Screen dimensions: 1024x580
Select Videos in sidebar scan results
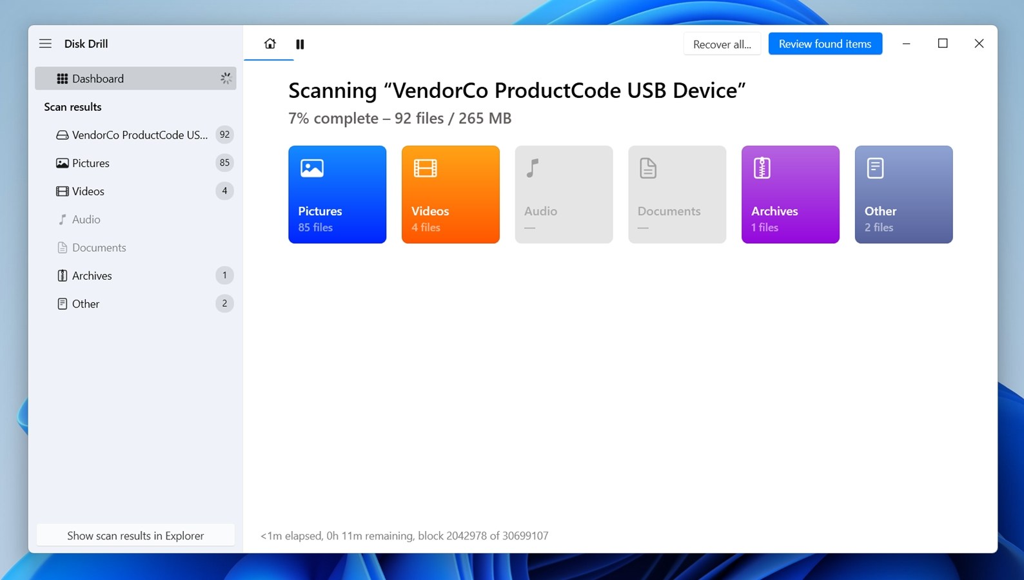pyautogui.click(x=88, y=191)
